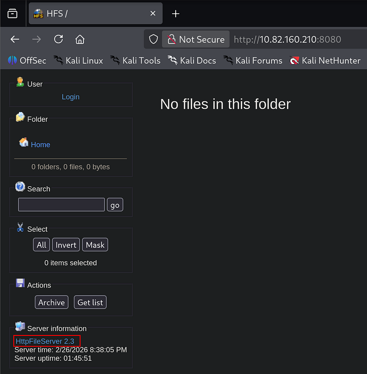Go to the browser home icon
The height and width of the screenshot is (374, 367).
[x=80, y=39]
